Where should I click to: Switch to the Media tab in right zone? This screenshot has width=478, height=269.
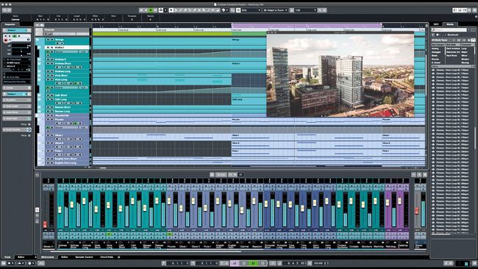pyautogui.click(x=450, y=24)
